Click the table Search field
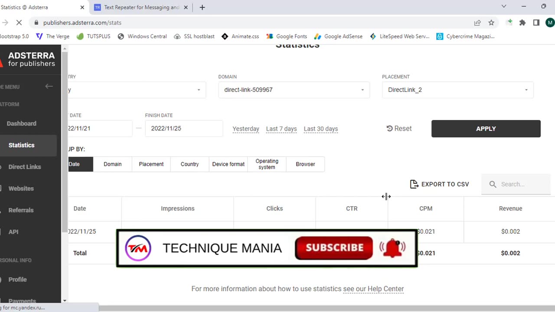555x312 pixels. pyautogui.click(x=516, y=184)
